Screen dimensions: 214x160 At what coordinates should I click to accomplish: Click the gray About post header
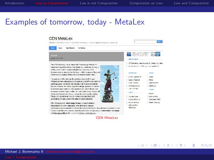coord(86,56)
